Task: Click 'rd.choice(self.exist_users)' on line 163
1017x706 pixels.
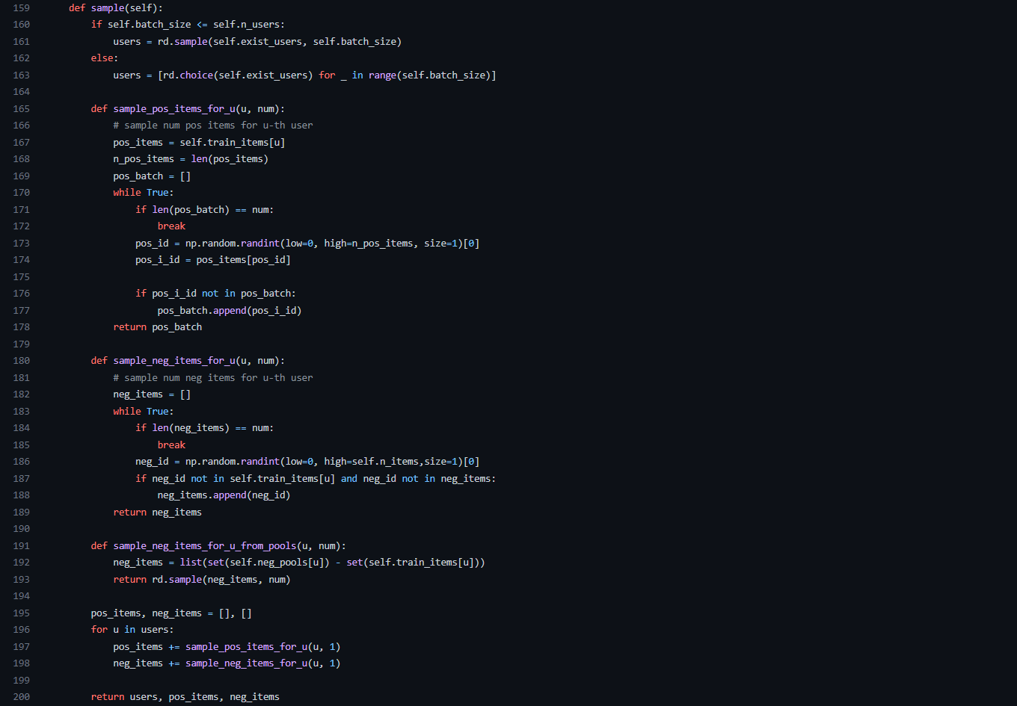Action: tap(239, 75)
